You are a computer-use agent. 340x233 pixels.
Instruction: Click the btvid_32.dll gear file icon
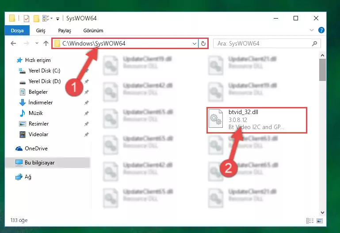tap(216, 118)
